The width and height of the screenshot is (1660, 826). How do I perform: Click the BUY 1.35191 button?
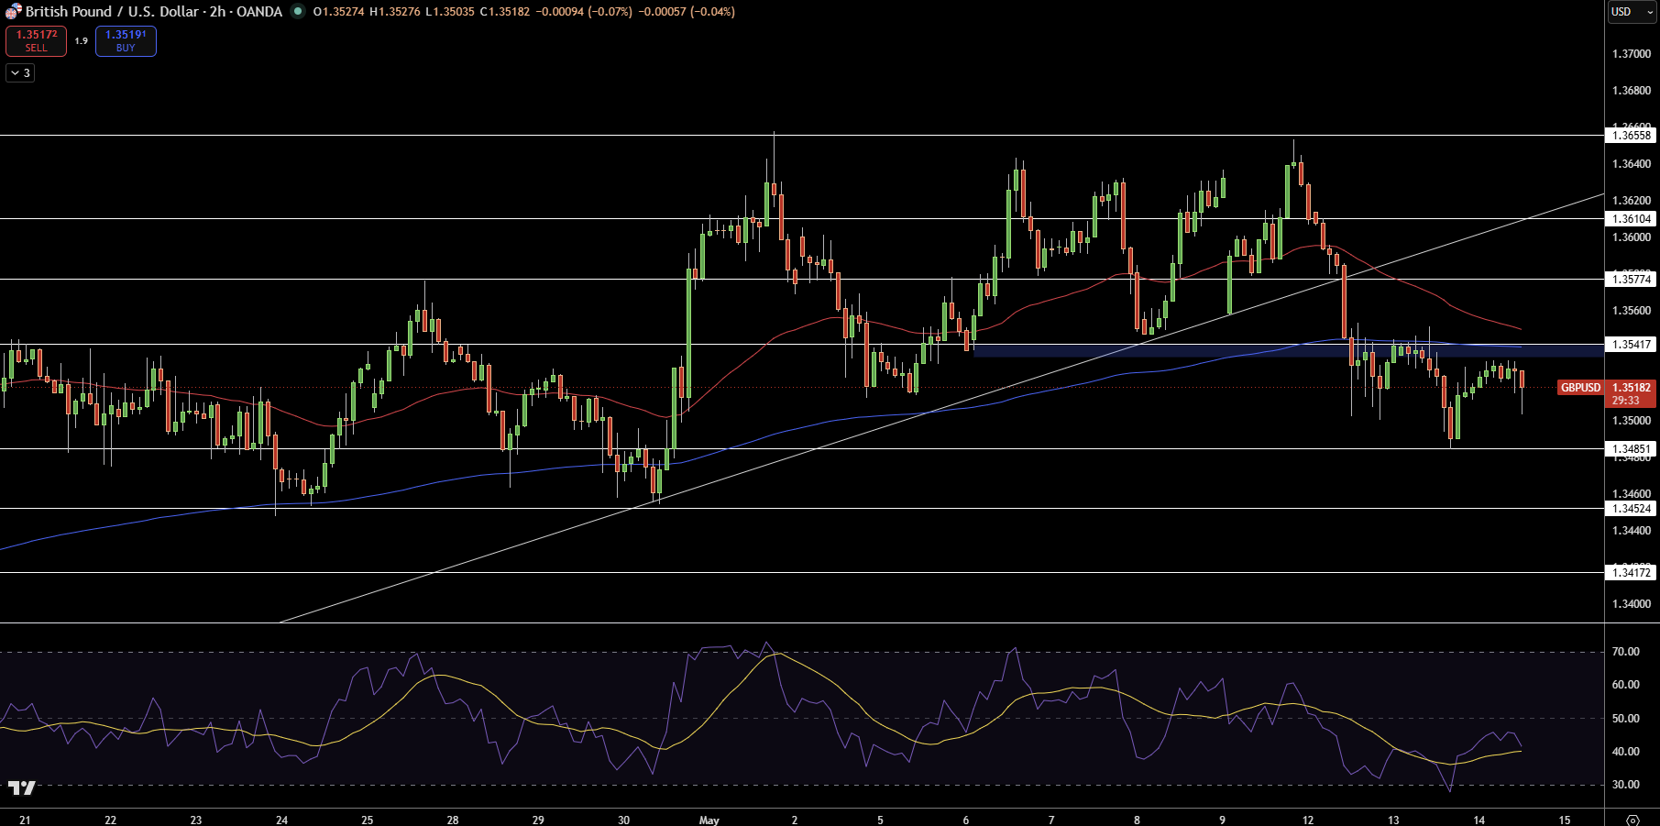tap(126, 41)
